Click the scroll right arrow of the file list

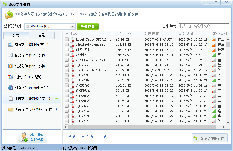point(223,127)
